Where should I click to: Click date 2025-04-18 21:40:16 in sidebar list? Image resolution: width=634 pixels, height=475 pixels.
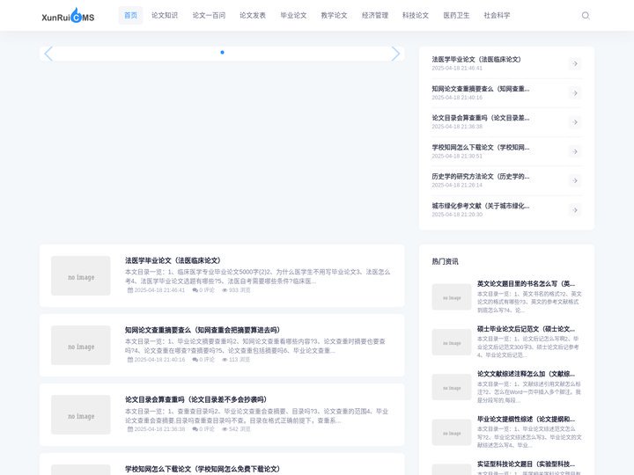coord(457,98)
